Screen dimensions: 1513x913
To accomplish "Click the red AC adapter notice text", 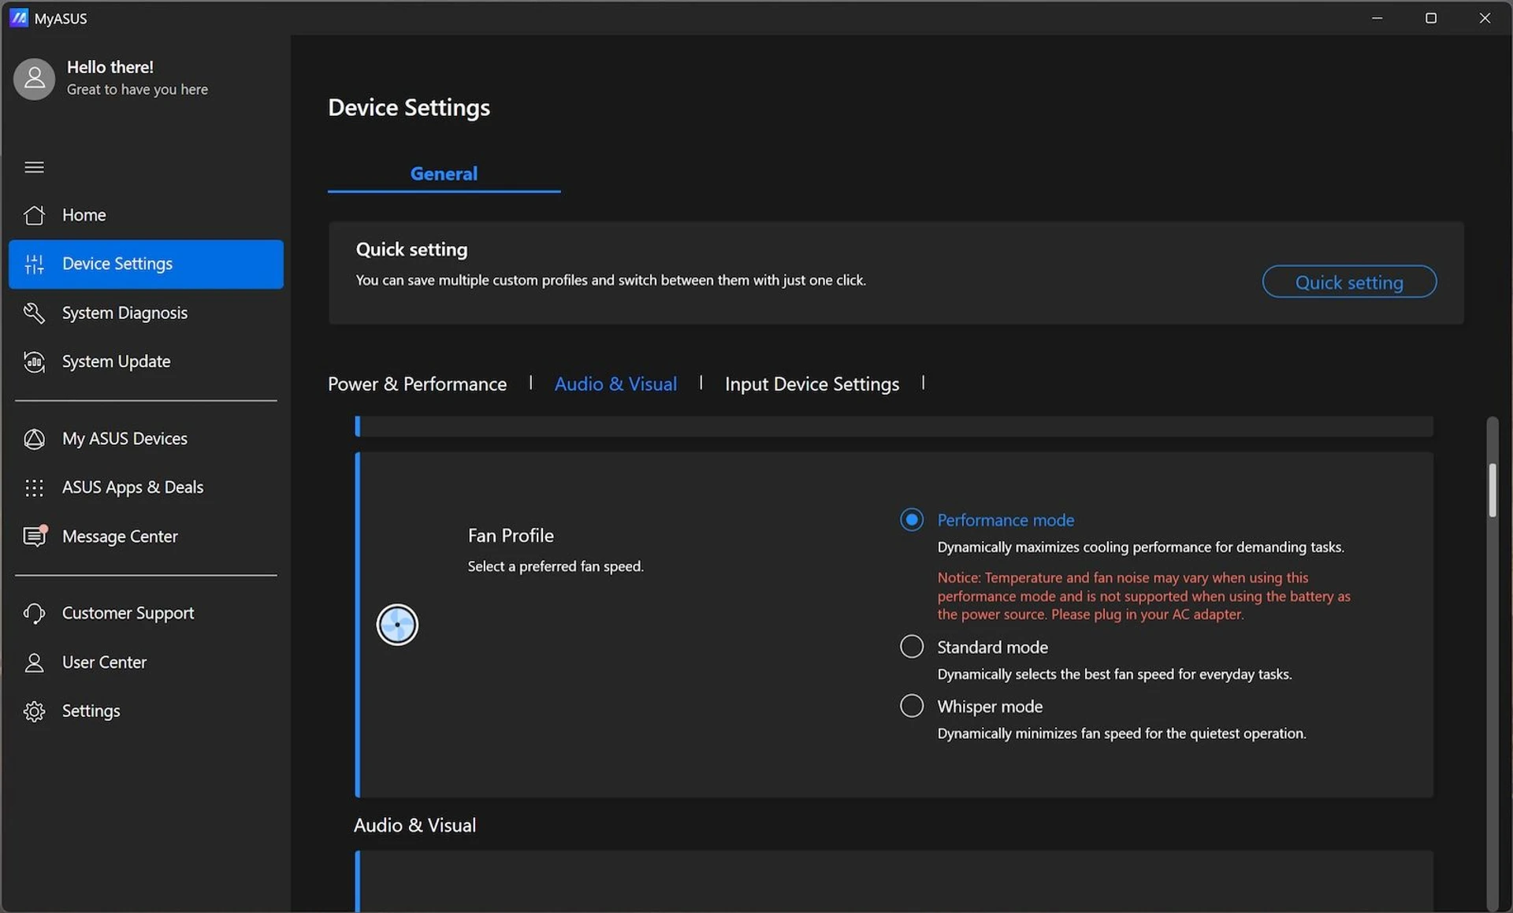I will [x=1143, y=596].
